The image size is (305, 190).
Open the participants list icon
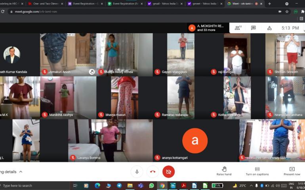coord(238,28)
